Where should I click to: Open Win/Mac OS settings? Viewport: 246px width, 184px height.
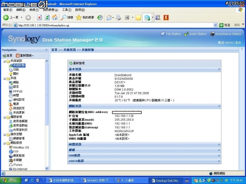click(21, 147)
